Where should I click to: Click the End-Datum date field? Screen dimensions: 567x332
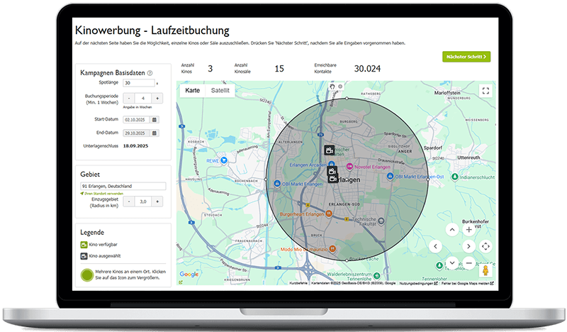click(136, 133)
